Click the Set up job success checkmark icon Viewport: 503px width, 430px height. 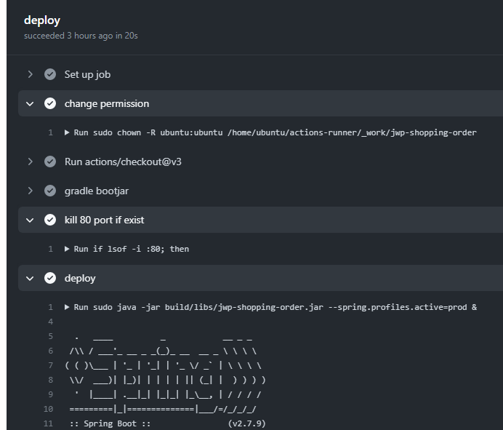[x=50, y=74]
